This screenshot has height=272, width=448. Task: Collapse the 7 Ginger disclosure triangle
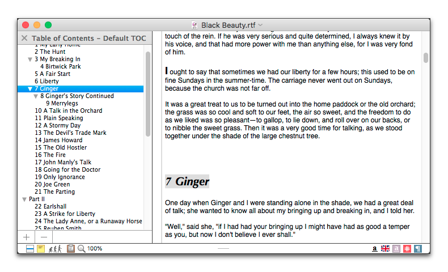29,89
